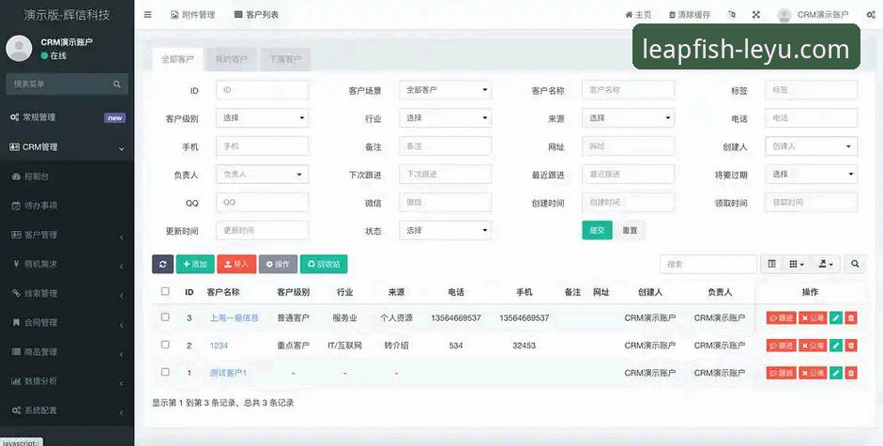The height and width of the screenshot is (446, 883).
Task: Open 待办事项 in sidebar
Action: coord(67,206)
